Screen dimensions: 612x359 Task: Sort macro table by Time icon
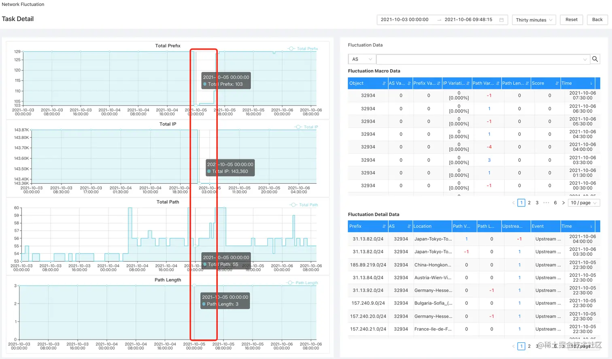coord(591,83)
